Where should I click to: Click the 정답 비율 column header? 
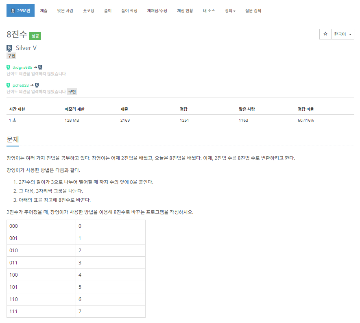click(x=306, y=109)
